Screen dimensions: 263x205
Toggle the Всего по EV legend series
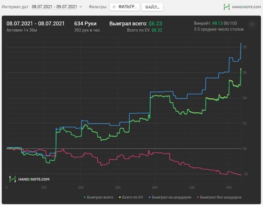pyautogui.click(x=131, y=197)
